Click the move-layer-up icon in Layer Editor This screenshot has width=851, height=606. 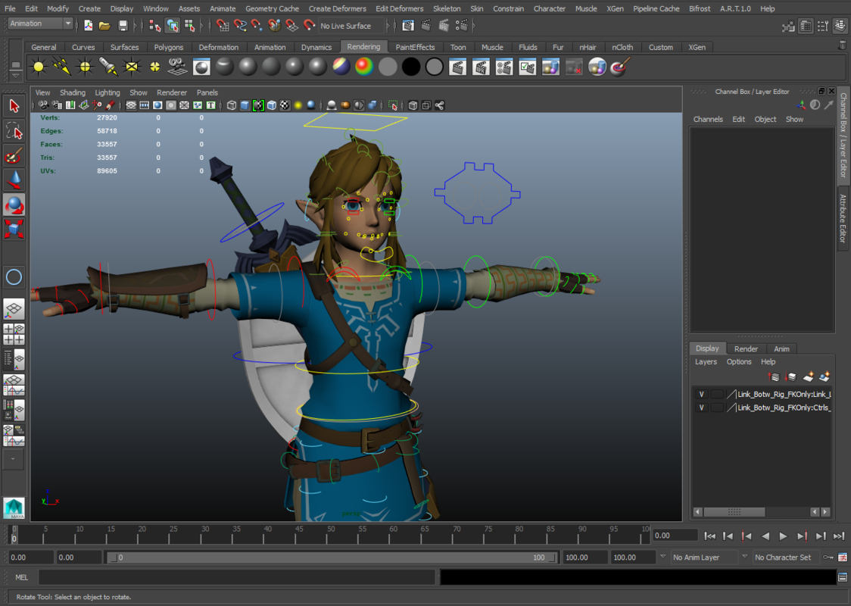click(x=774, y=376)
